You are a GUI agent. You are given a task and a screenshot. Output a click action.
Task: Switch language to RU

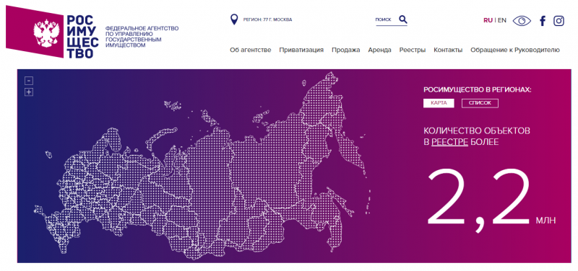[x=488, y=21]
